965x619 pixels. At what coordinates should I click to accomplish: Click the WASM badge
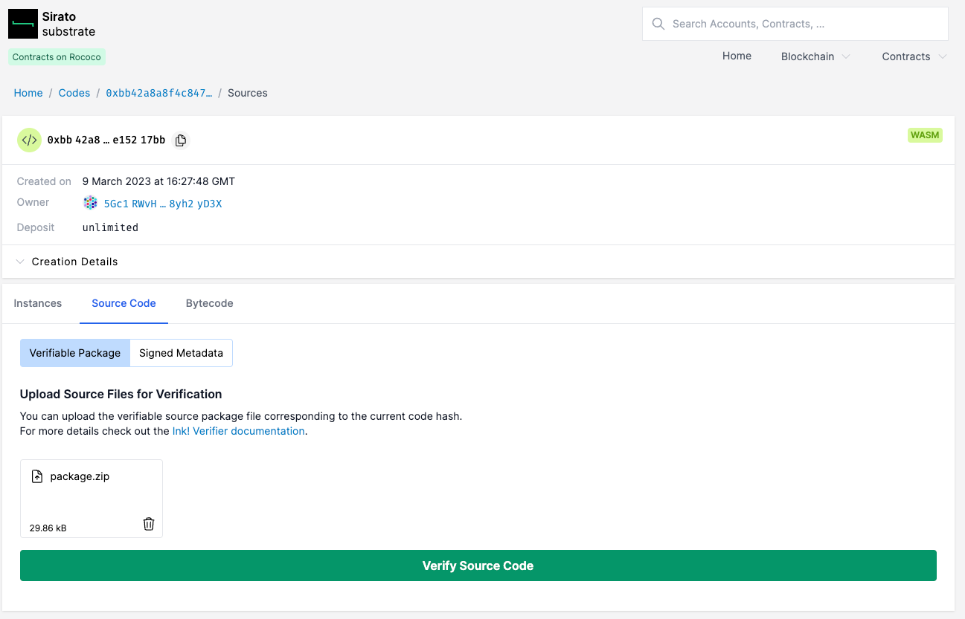[925, 135]
